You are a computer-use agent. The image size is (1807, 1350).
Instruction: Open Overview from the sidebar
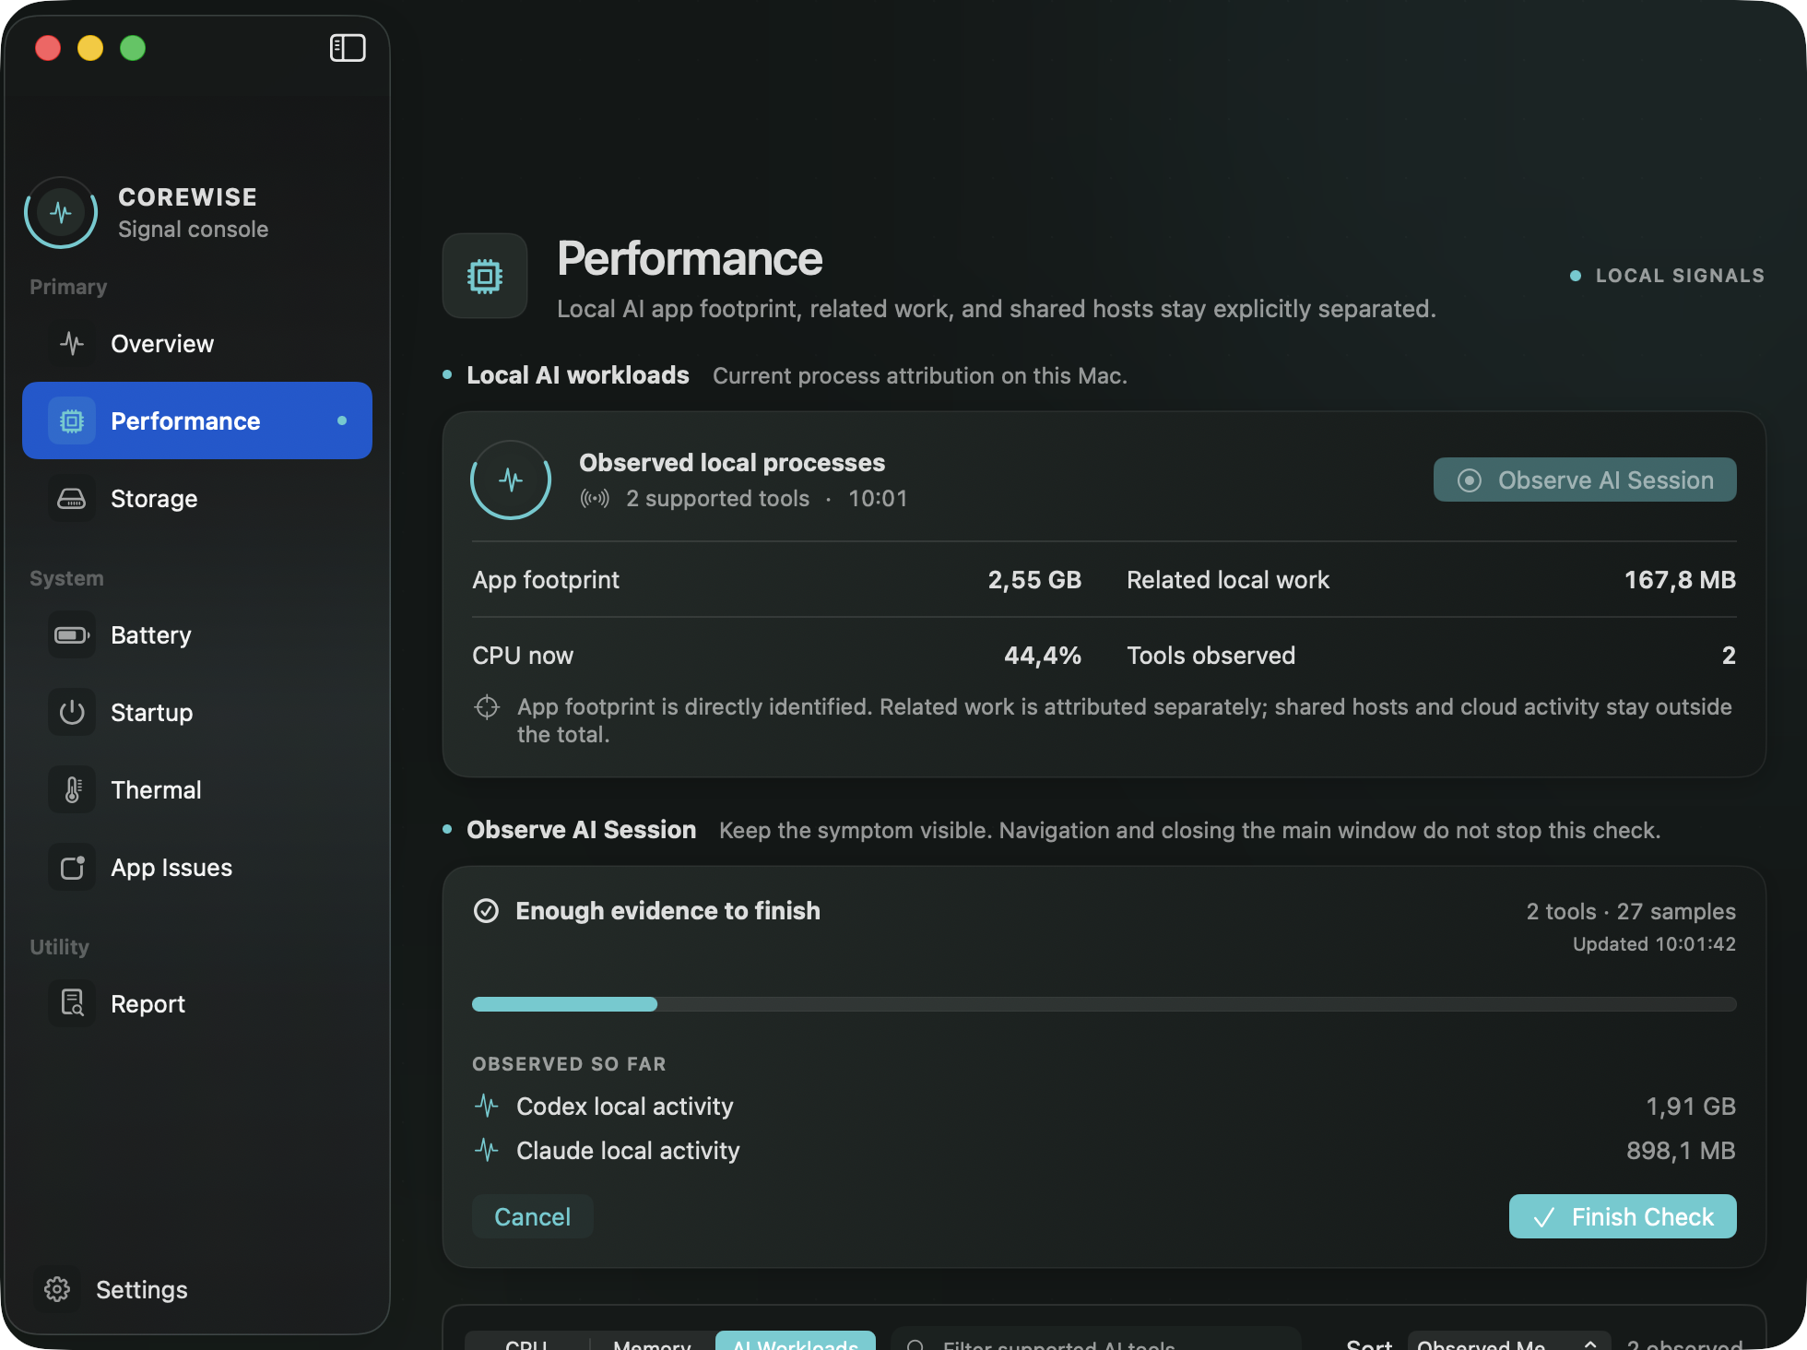(197, 344)
